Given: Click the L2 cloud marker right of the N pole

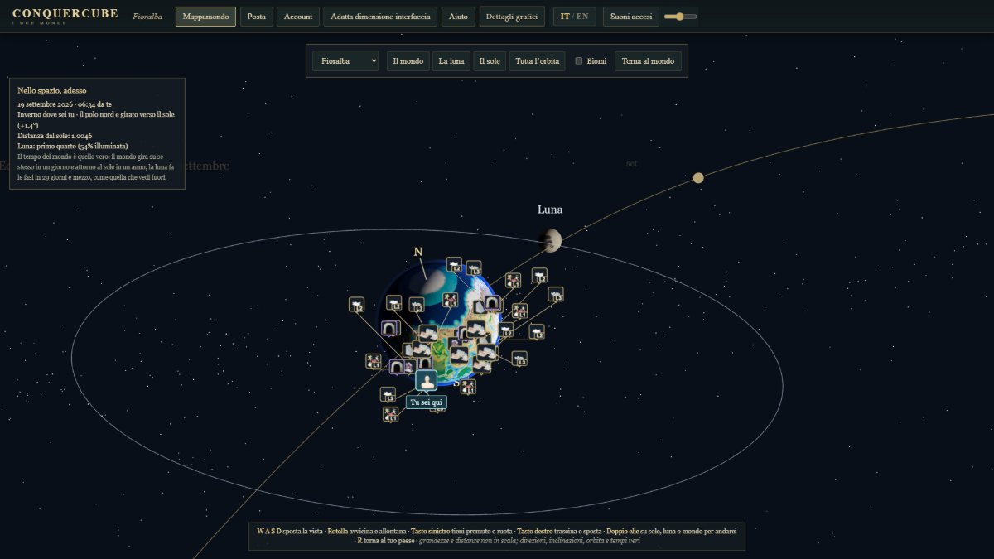Looking at the screenshot, I should point(454,264).
